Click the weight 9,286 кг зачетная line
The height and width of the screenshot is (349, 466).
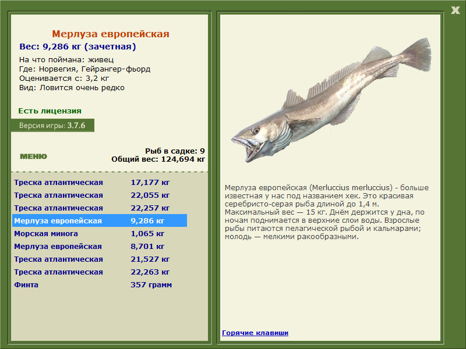77,47
